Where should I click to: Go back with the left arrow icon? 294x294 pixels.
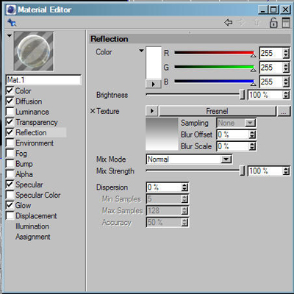229,23
